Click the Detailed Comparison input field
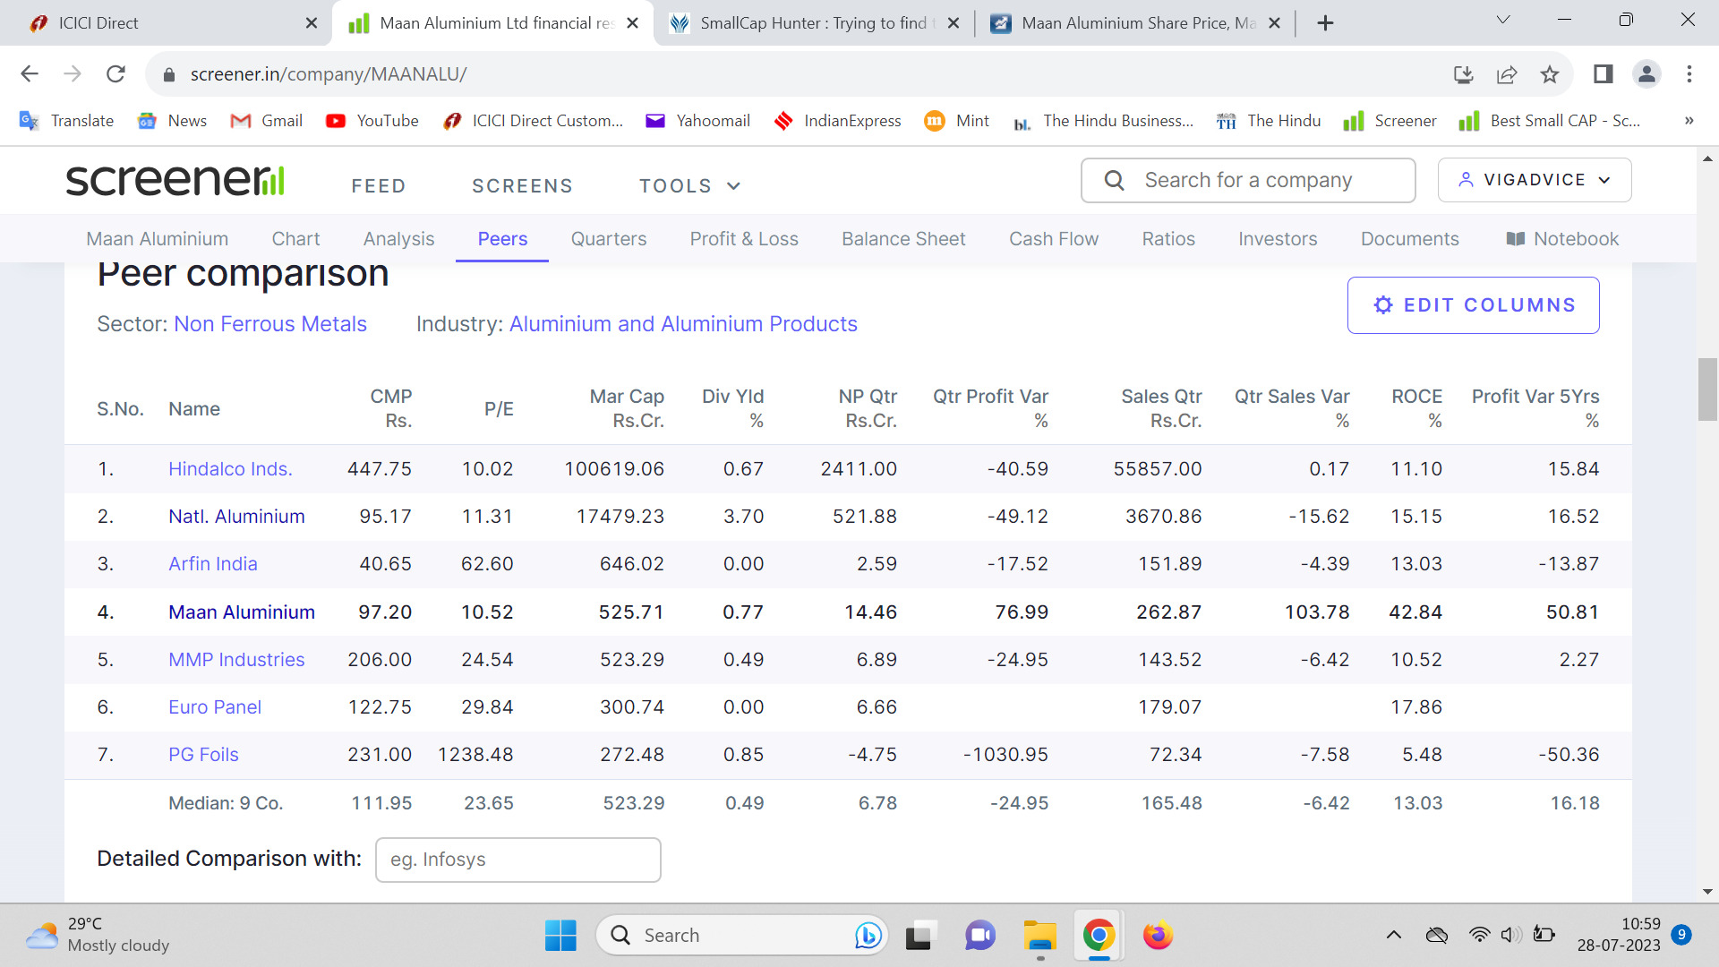 tap(518, 860)
